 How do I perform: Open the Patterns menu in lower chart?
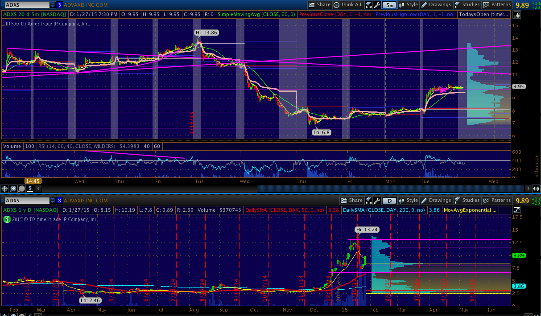tap(497, 201)
